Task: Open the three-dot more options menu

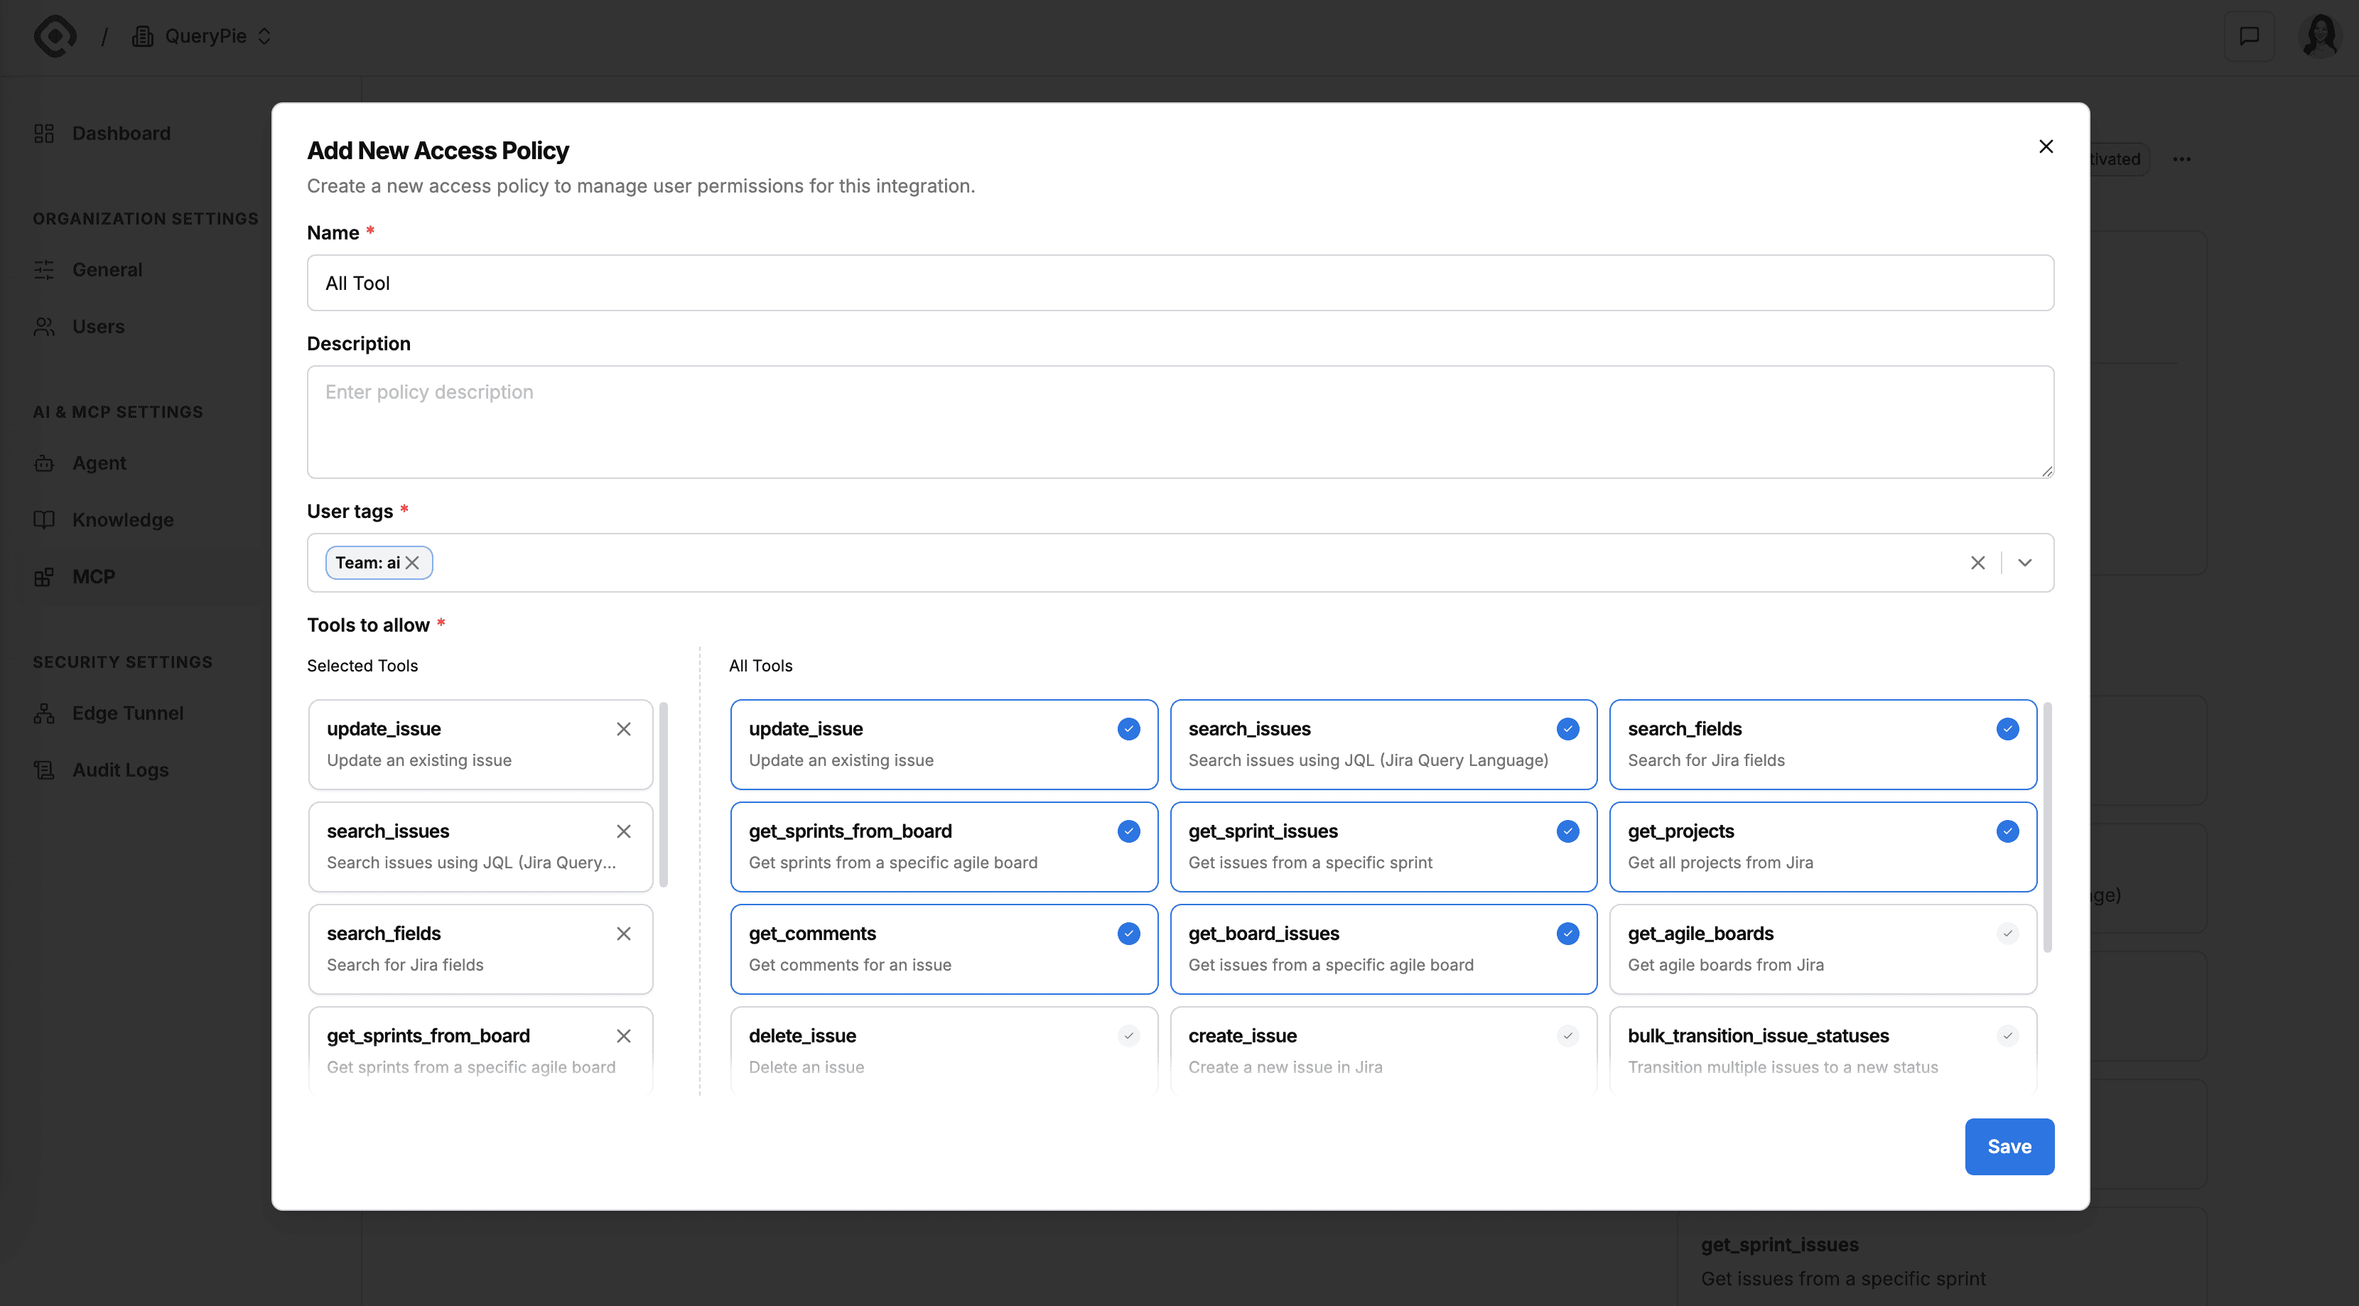Action: click(x=2182, y=159)
